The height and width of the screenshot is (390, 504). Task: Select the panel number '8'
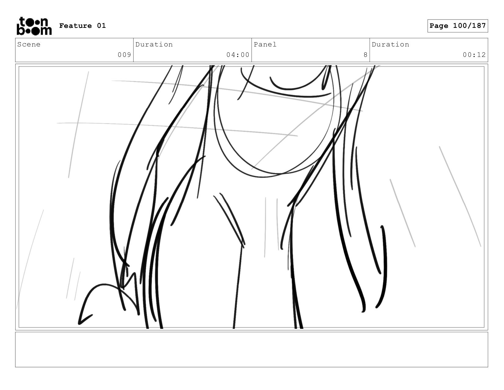365,55
